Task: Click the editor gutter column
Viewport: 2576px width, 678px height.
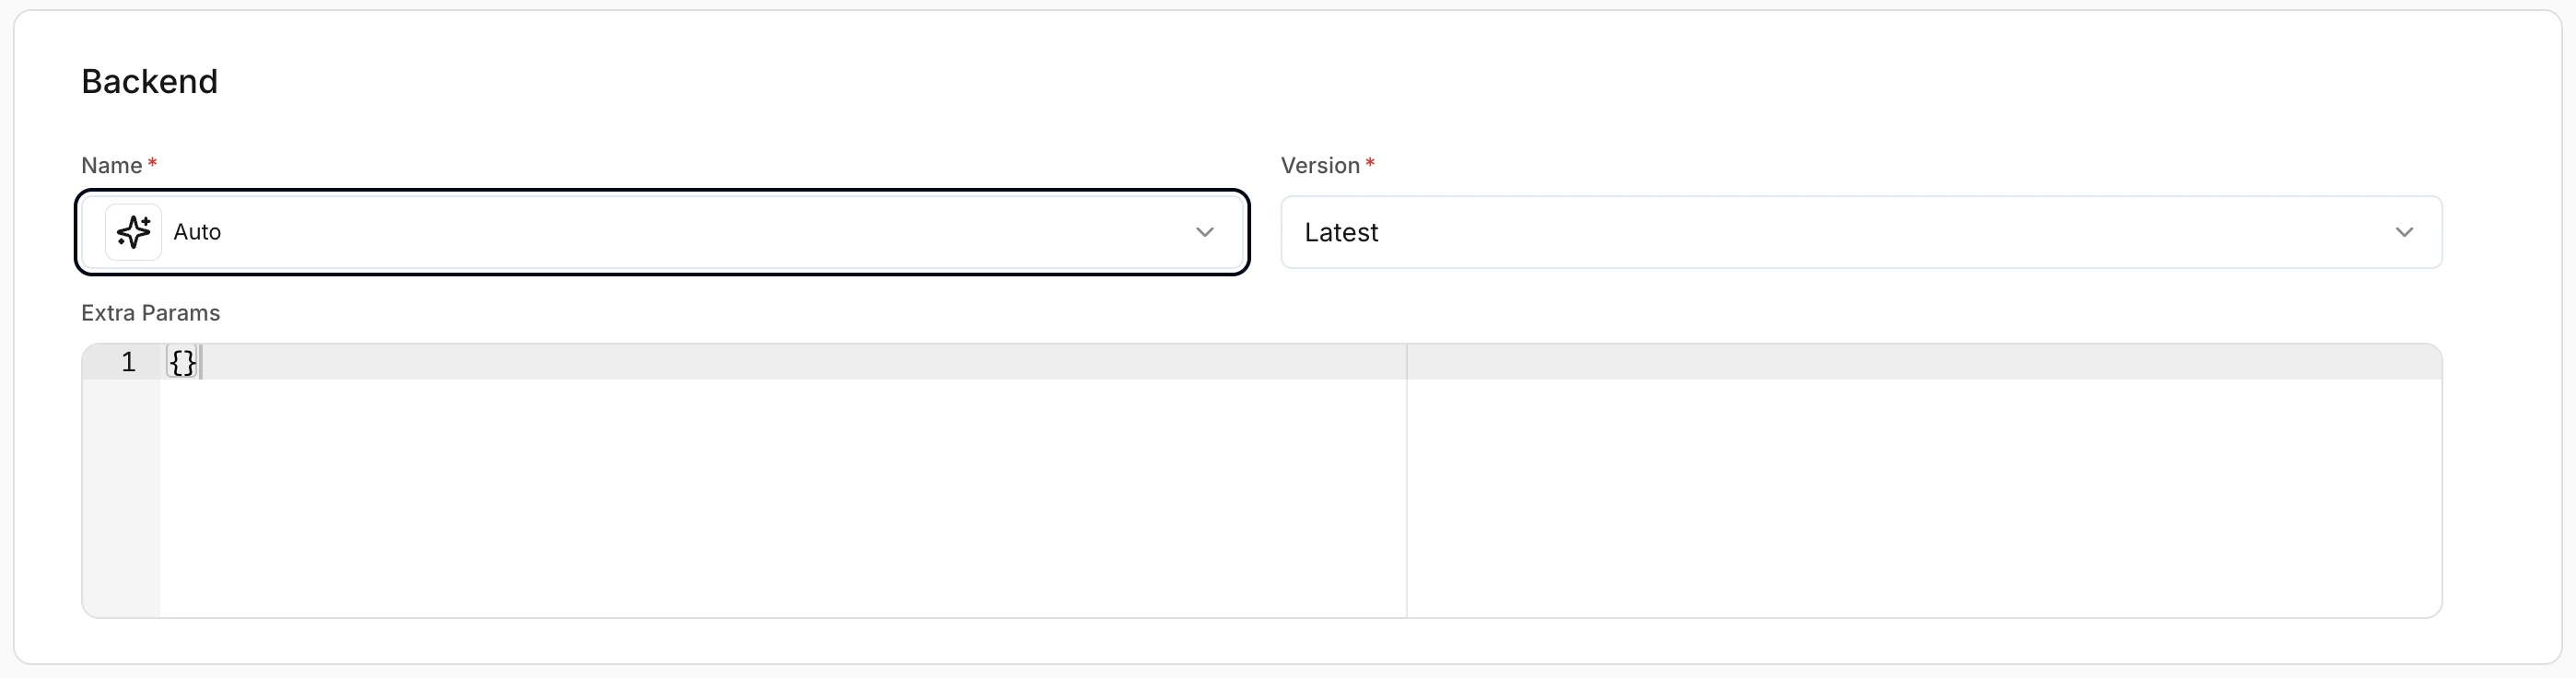Action: (120, 480)
